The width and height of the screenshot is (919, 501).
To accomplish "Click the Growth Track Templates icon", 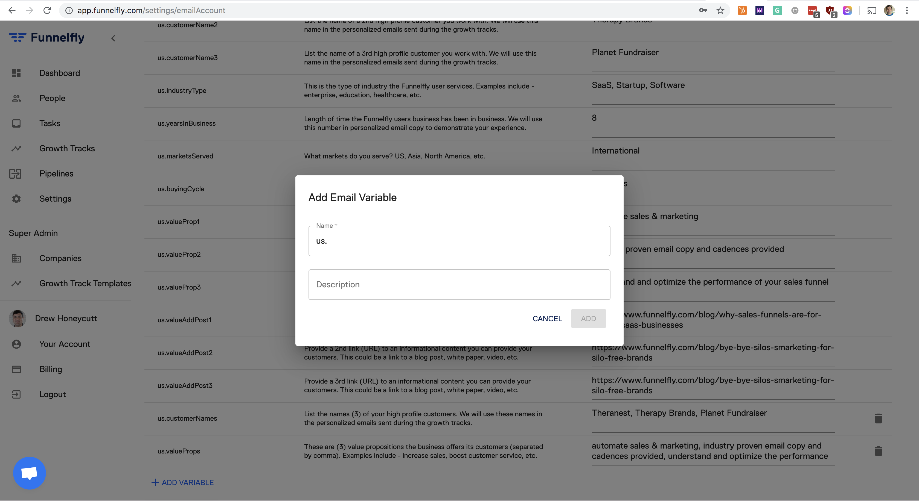I will pyautogui.click(x=16, y=284).
